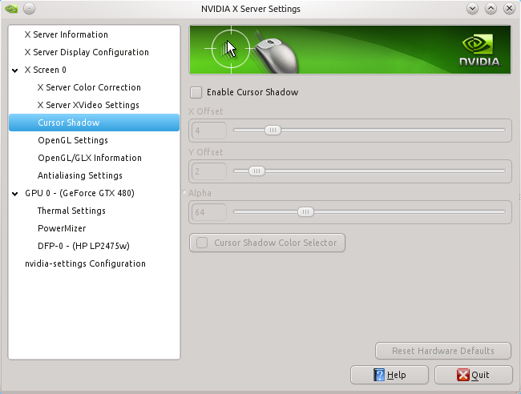Open X Server Information page
521x394 pixels.
coord(66,34)
